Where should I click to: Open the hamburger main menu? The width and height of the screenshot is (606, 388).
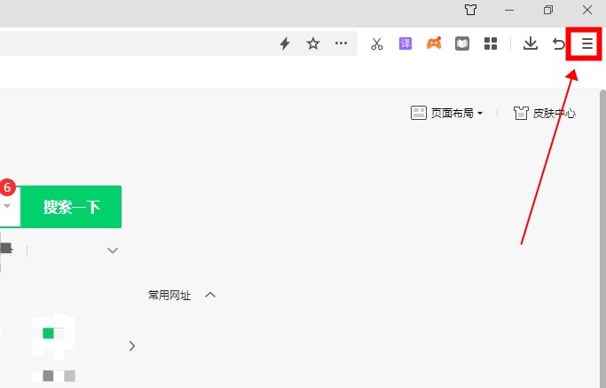[x=587, y=44]
